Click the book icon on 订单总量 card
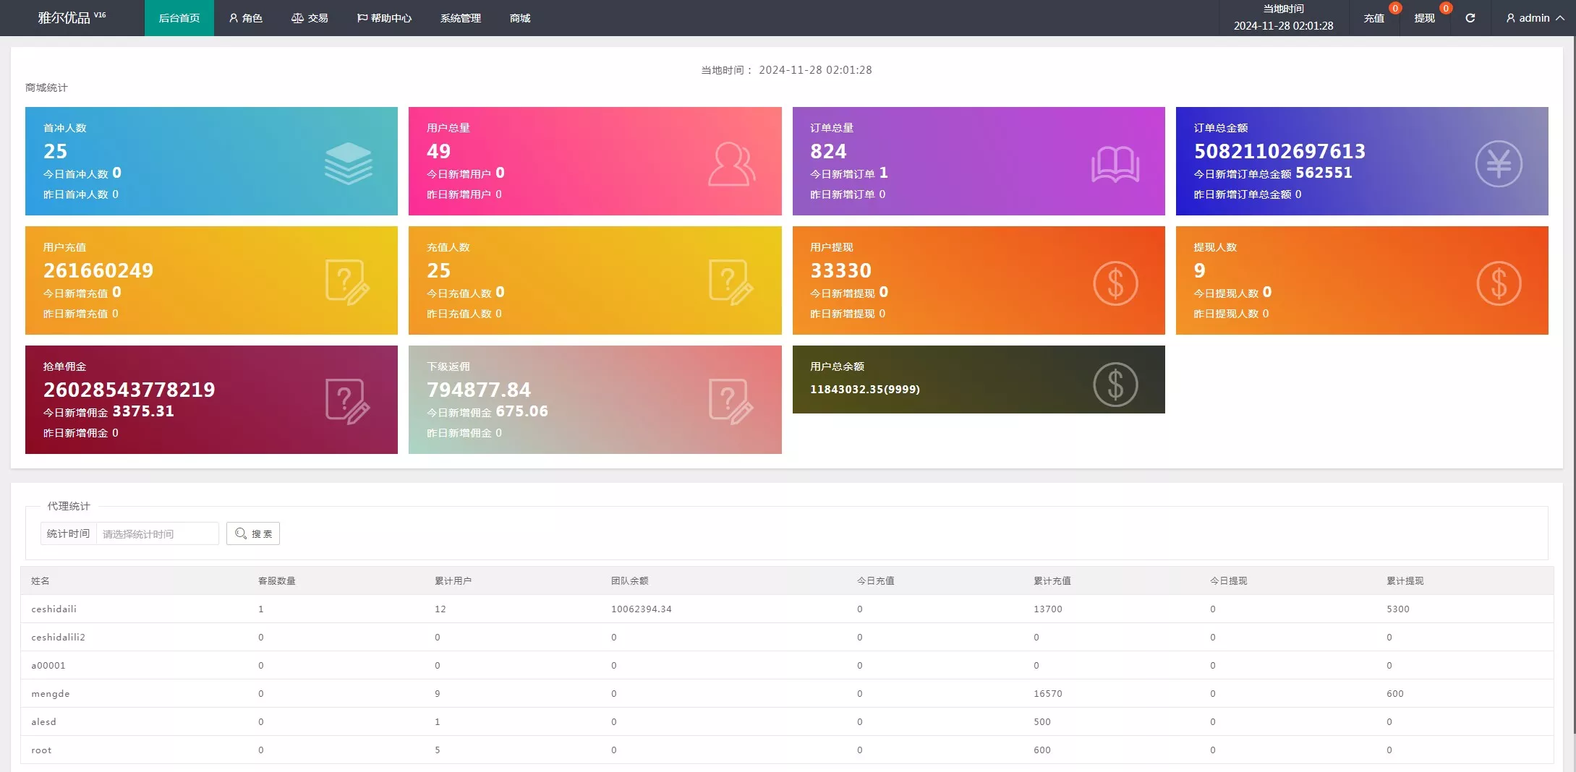The width and height of the screenshot is (1576, 772). pos(1115,164)
